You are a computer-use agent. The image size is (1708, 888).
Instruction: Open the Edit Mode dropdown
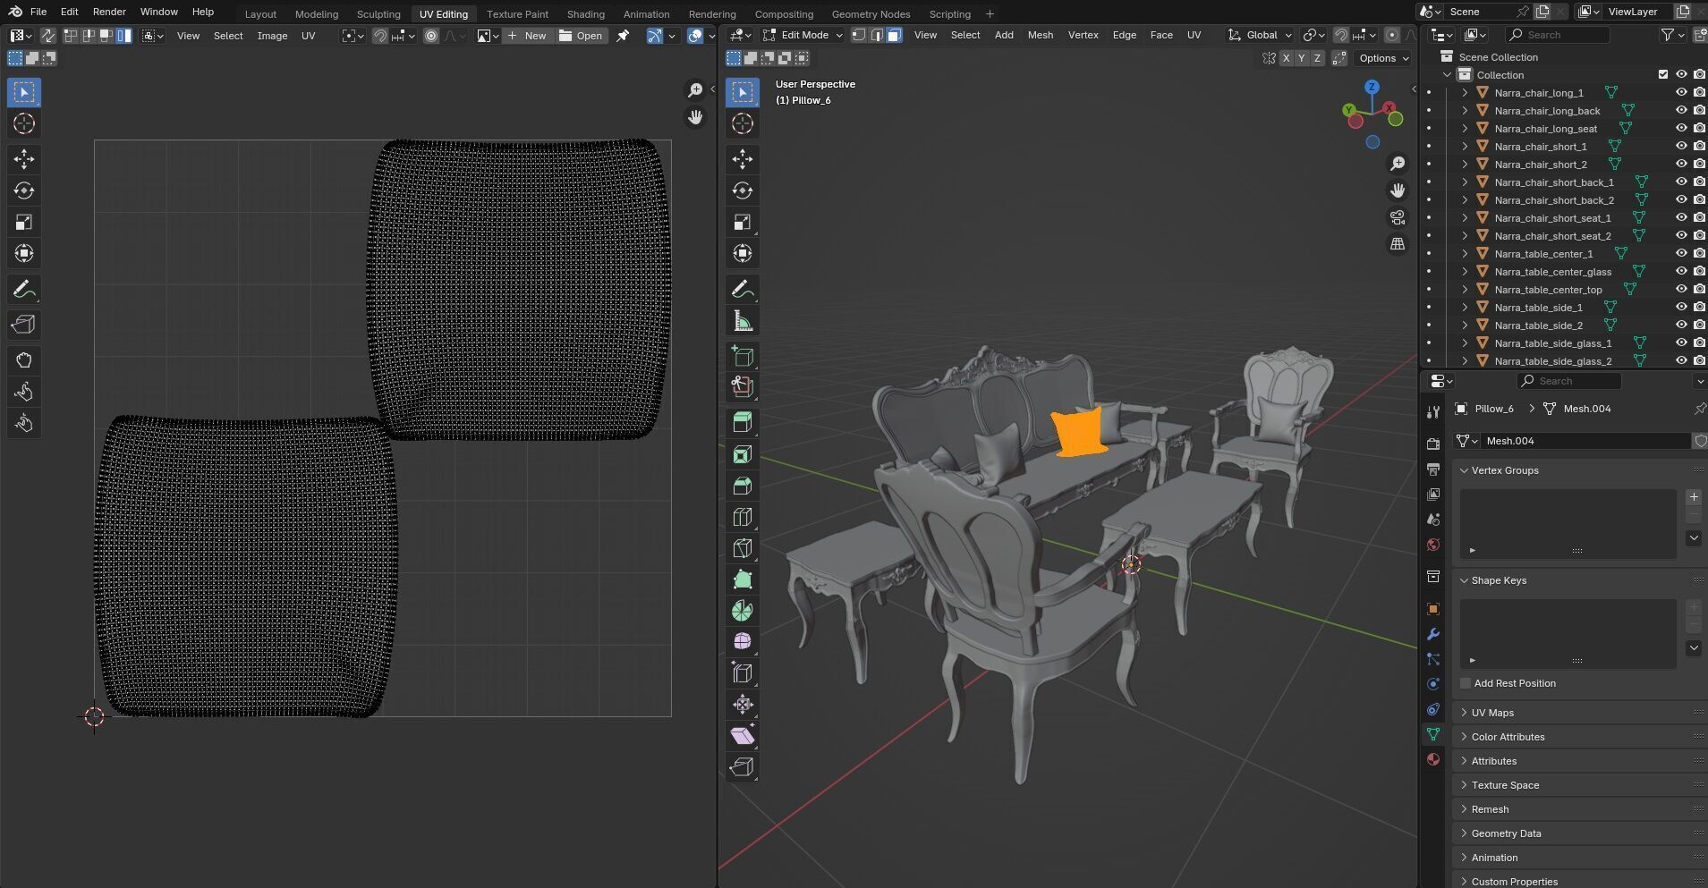803,35
